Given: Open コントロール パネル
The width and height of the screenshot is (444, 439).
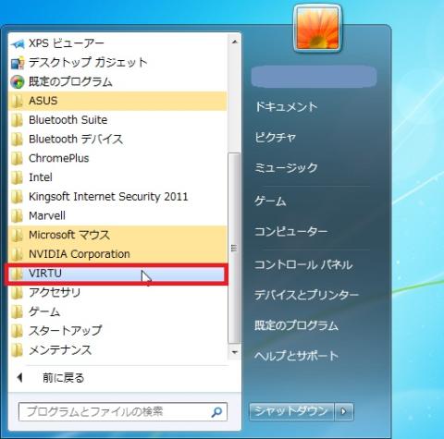Looking at the screenshot, I should point(303,265).
